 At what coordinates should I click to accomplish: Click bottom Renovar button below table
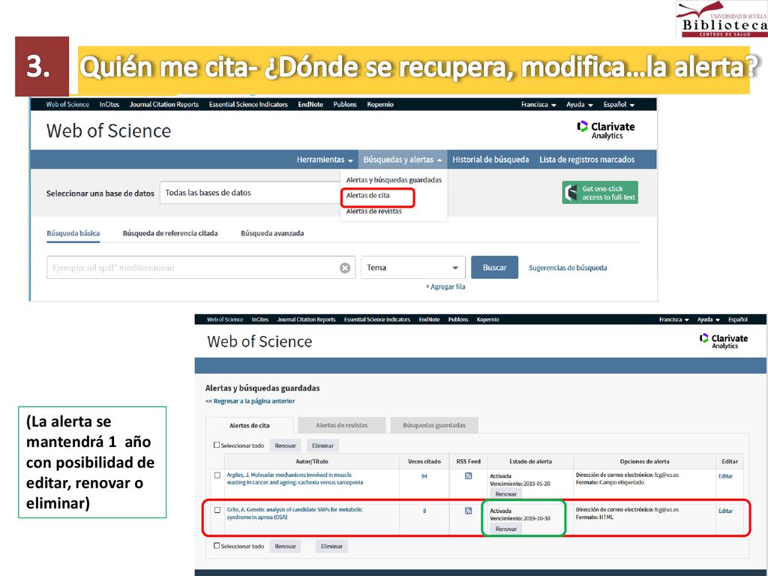pyautogui.click(x=285, y=546)
